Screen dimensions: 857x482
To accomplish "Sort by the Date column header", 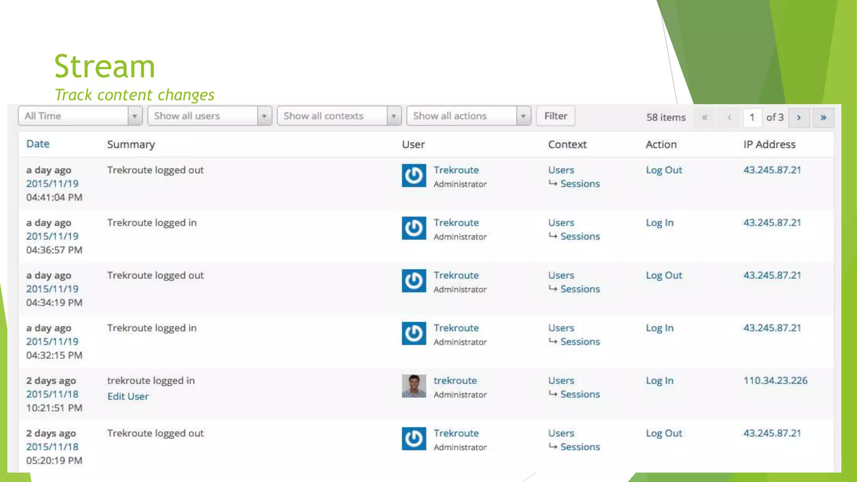I will [38, 144].
